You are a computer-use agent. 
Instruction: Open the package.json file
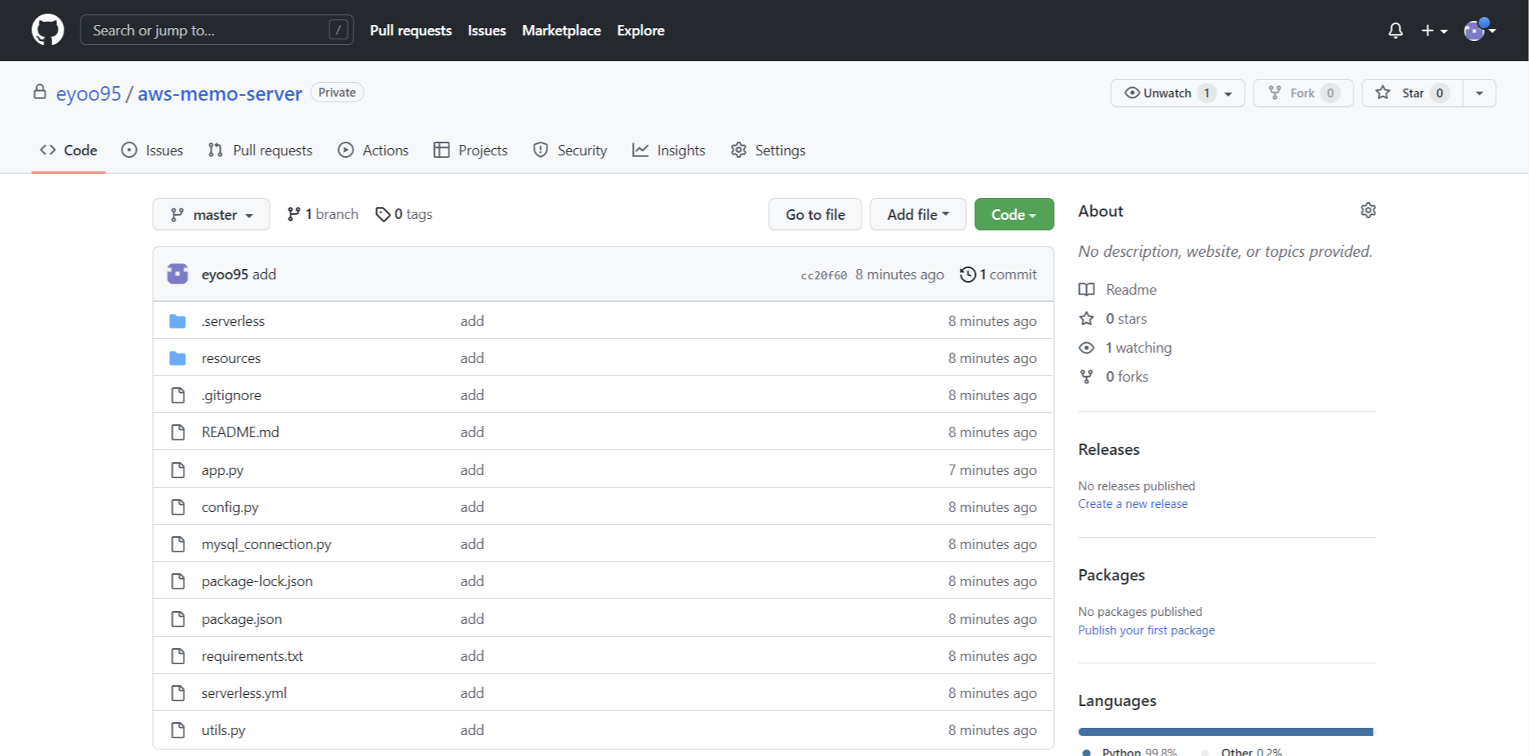242,619
